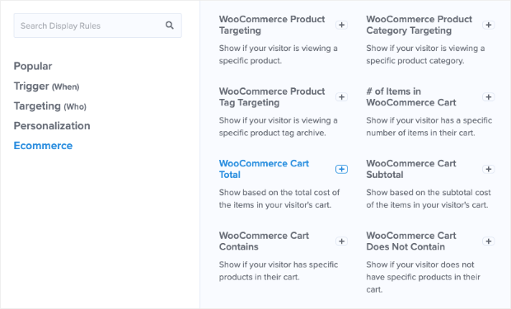The image size is (511, 309).
Task: Add the WooCommerce Cart Total rule
Action: pyautogui.click(x=341, y=169)
